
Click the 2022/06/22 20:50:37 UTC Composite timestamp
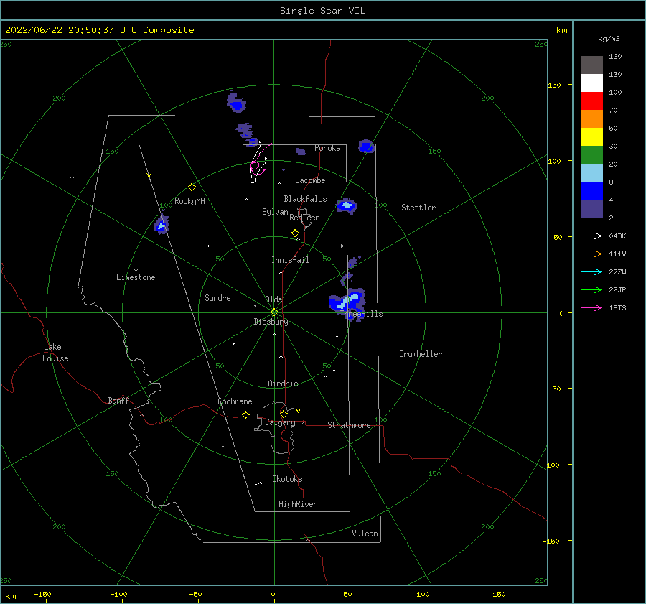click(x=99, y=30)
